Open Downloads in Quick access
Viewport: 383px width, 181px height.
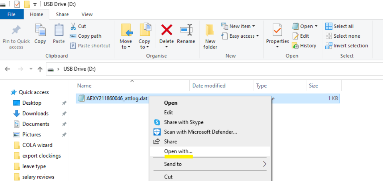pyautogui.click(x=35, y=113)
